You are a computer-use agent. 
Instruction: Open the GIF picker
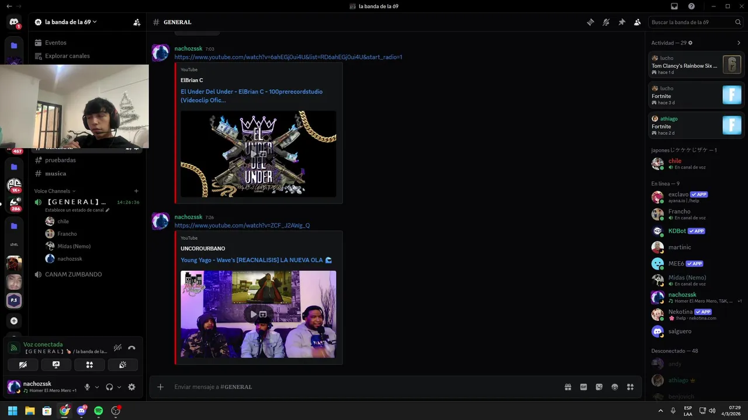coord(583,387)
